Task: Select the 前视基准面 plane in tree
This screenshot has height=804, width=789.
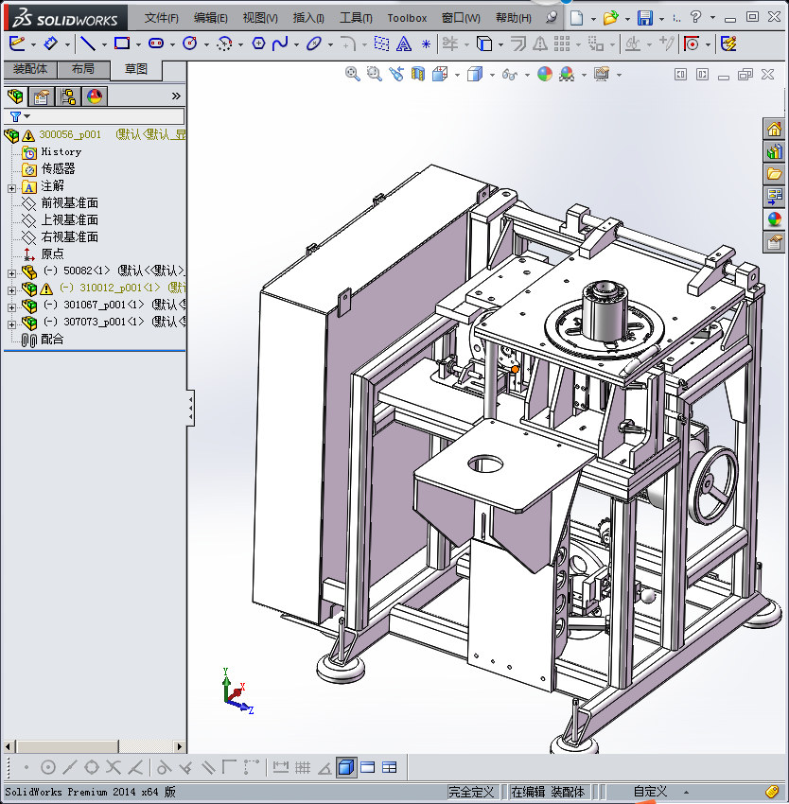Action: point(69,203)
